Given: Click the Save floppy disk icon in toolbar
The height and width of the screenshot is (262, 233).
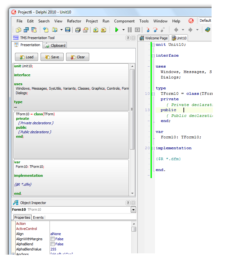Looking at the screenshot, I should [68, 30].
